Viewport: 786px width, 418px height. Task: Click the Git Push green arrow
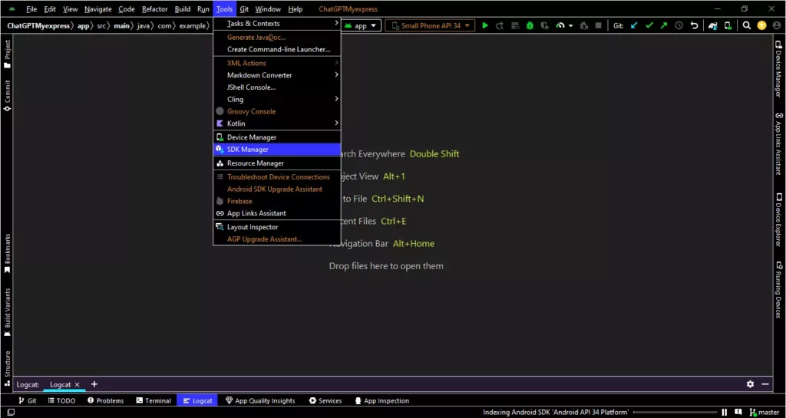point(664,25)
